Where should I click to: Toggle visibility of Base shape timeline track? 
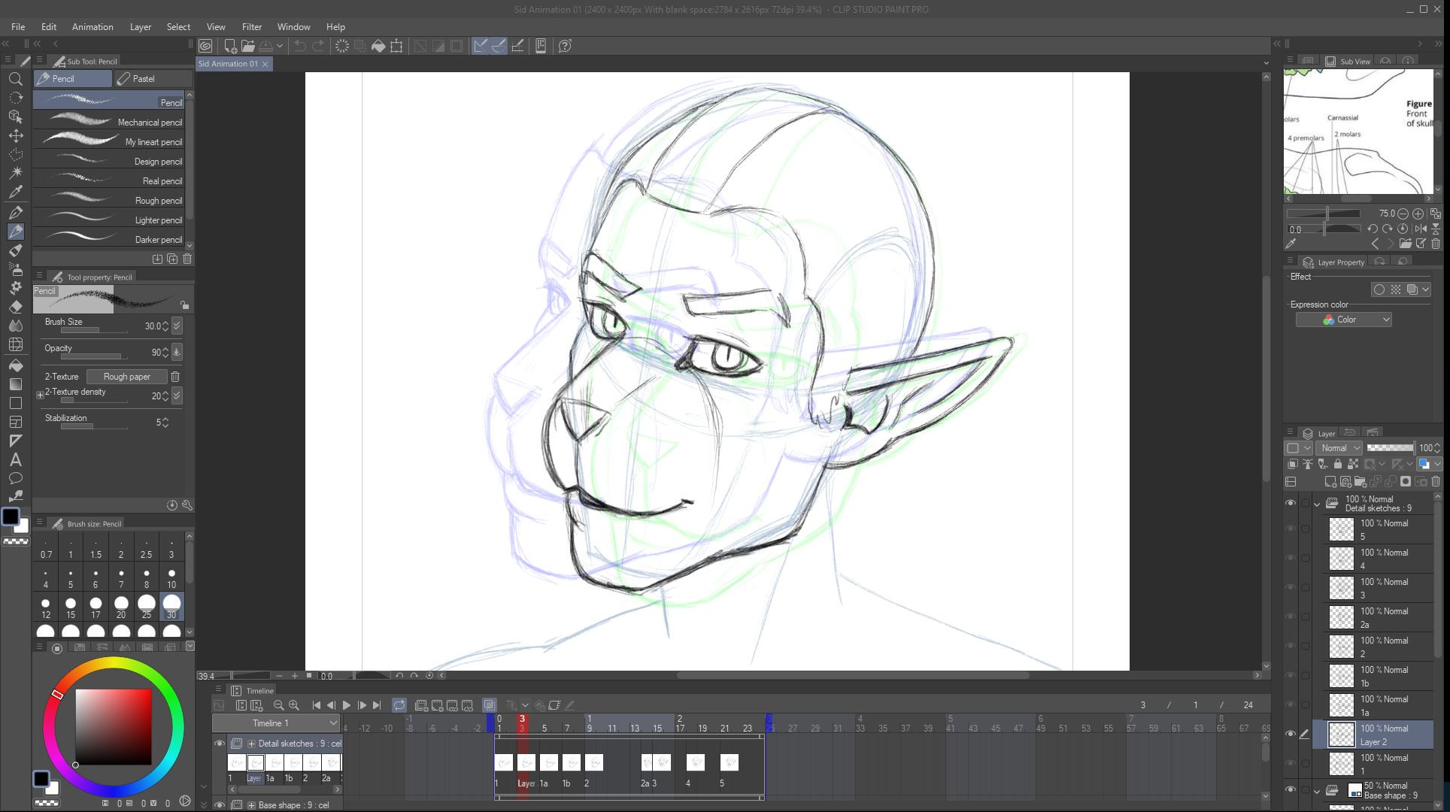pyautogui.click(x=220, y=805)
